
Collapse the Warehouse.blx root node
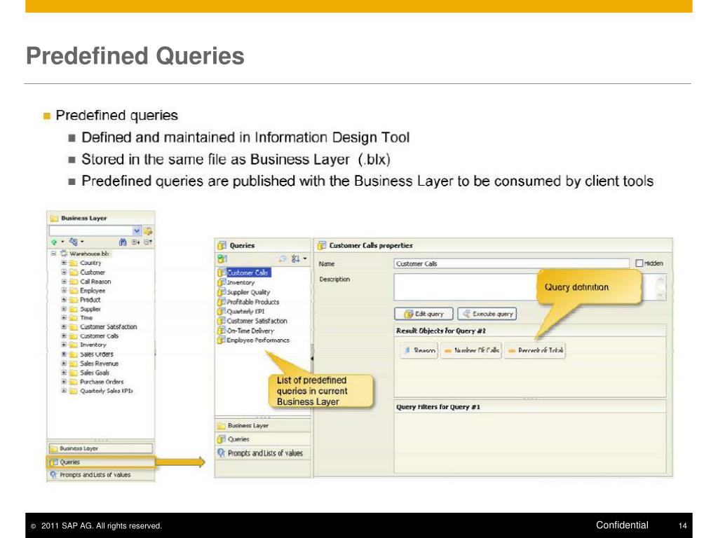click(x=53, y=254)
